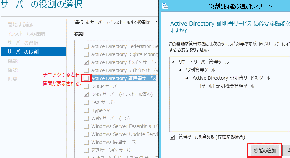Check アプリケーション サーバー role checkbox
The width and height of the screenshot is (290, 158).
86,150
